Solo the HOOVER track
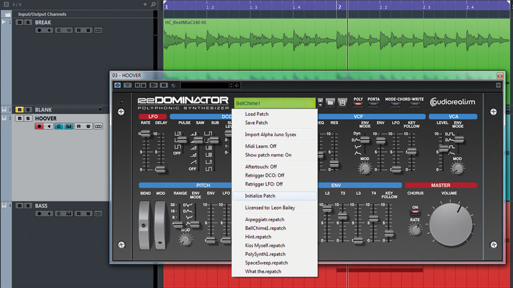513x288 pixels. [28, 118]
